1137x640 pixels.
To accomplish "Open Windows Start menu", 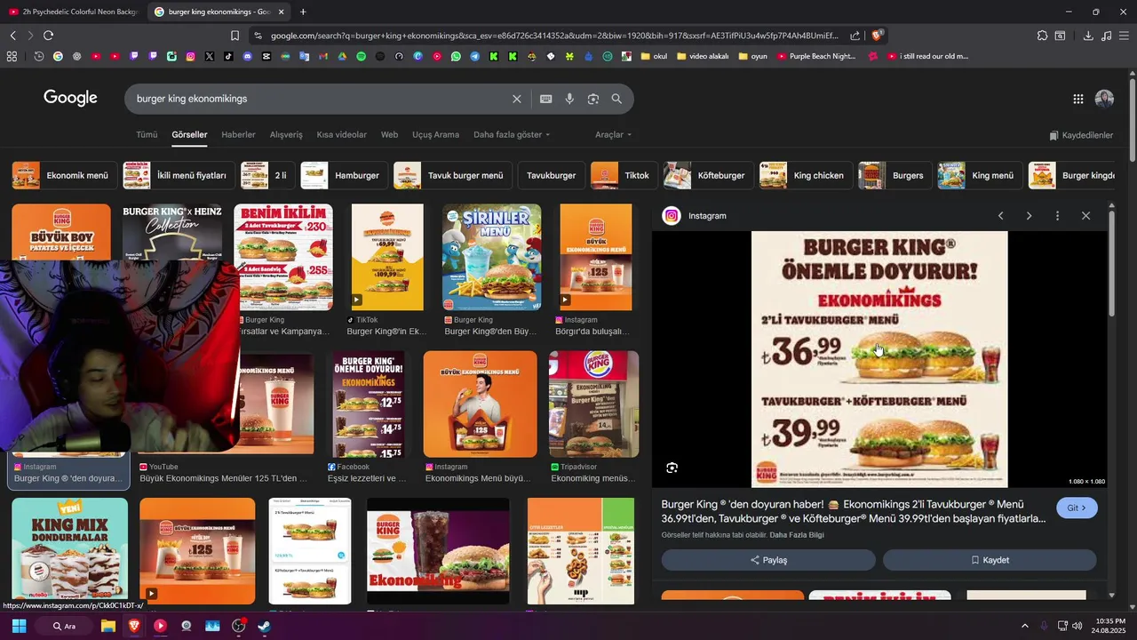I will coord(19,626).
